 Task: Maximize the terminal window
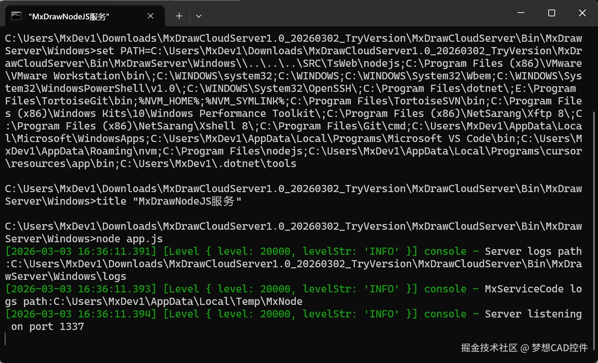coord(552,13)
